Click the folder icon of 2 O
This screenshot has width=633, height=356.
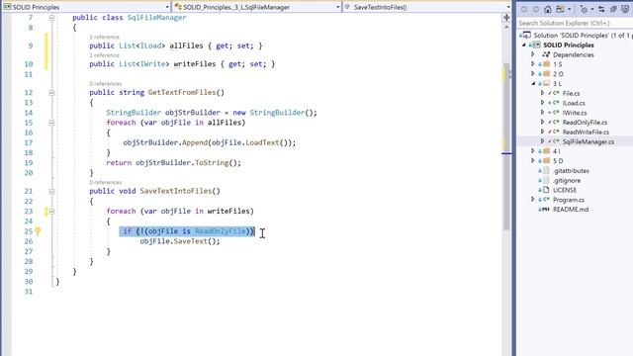(x=547, y=74)
